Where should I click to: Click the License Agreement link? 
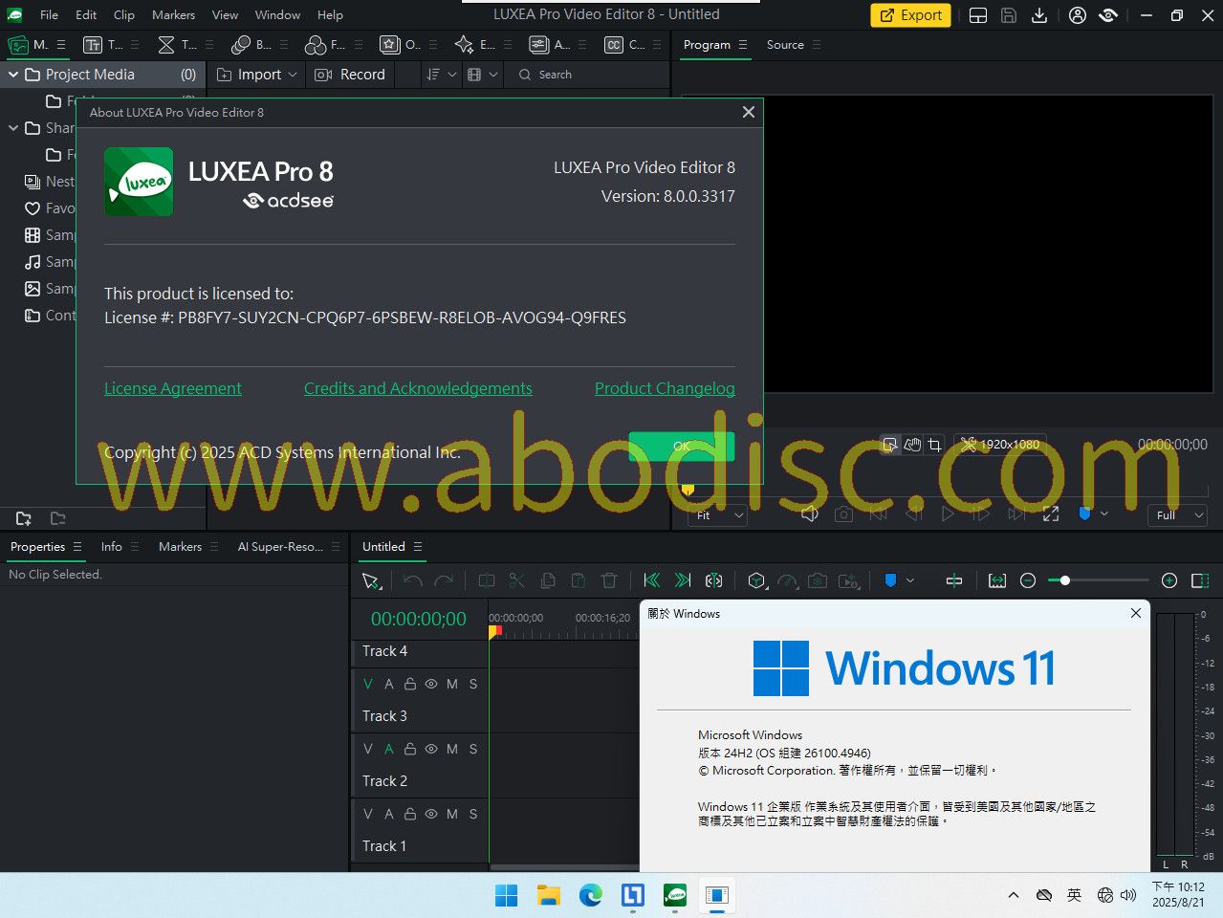click(173, 388)
